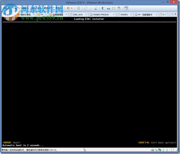The height and width of the screenshot is (154, 180).
Task: Close the VMware Workstation window
Action: click(x=174, y=2)
